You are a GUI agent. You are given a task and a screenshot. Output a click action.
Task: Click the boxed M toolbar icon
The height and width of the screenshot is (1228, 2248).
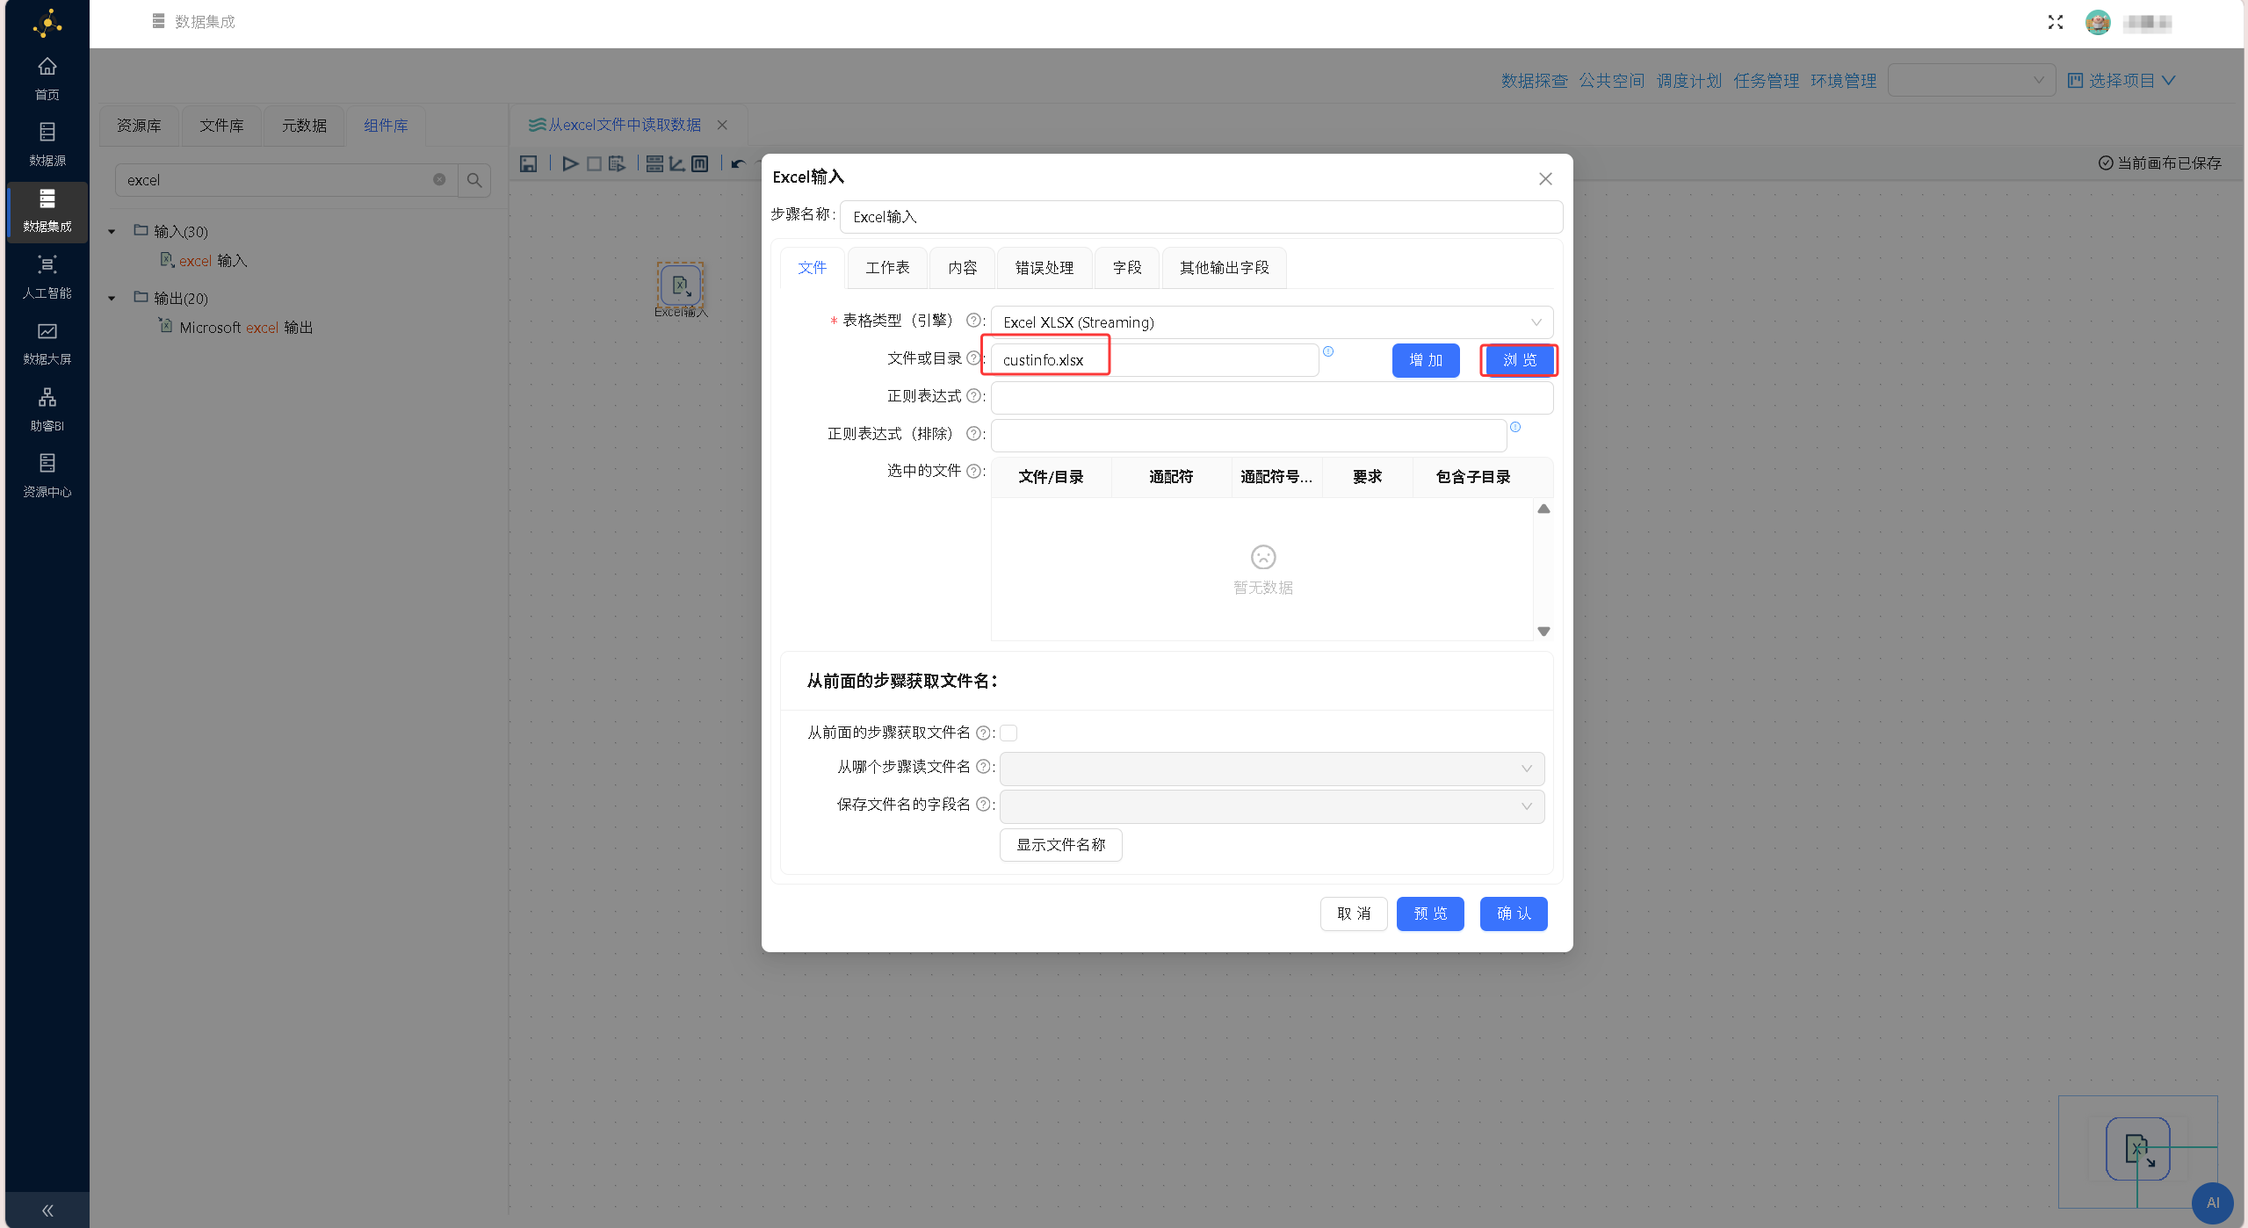[700, 163]
